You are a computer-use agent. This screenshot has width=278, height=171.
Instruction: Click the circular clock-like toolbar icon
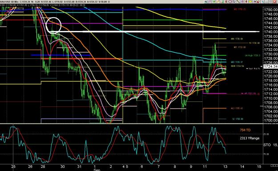230,2
